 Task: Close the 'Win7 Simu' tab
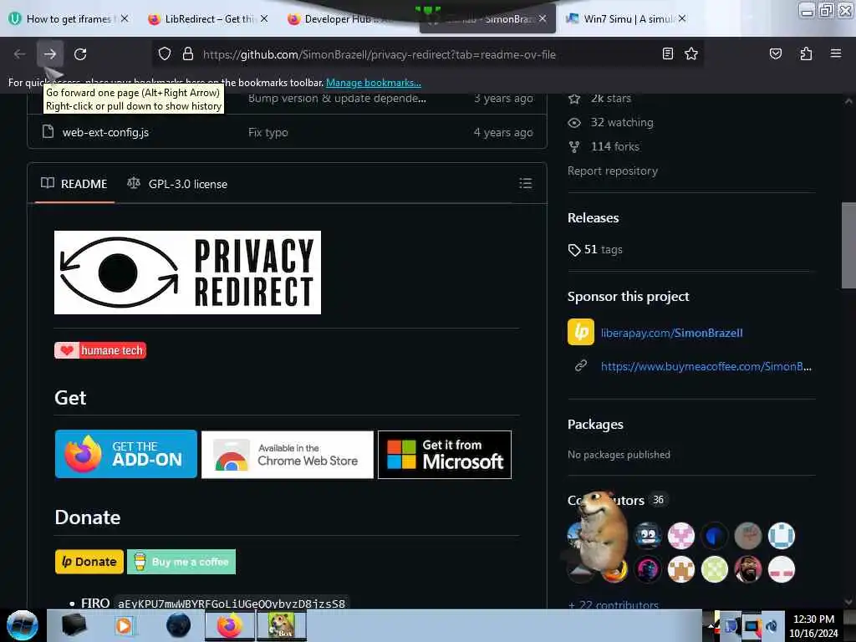point(682,18)
